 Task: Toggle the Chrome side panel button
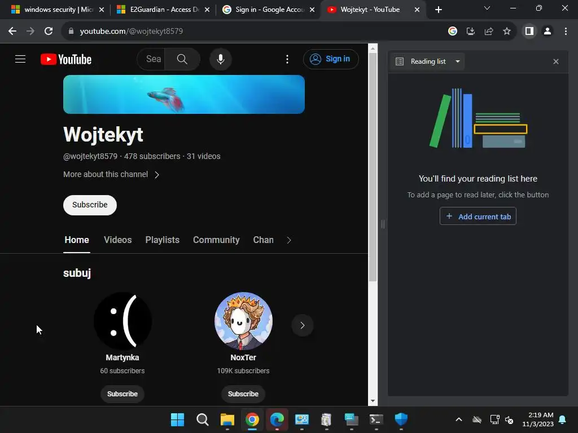coord(529,31)
